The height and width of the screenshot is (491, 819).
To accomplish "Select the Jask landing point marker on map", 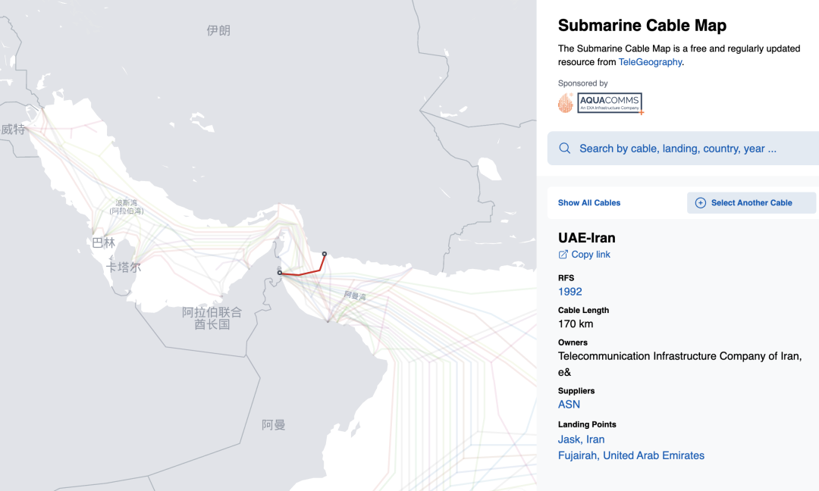I will pyautogui.click(x=323, y=254).
